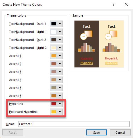Expand the Accent 1 color picker
133x138 pixels.
pyautogui.click(x=56, y=56)
